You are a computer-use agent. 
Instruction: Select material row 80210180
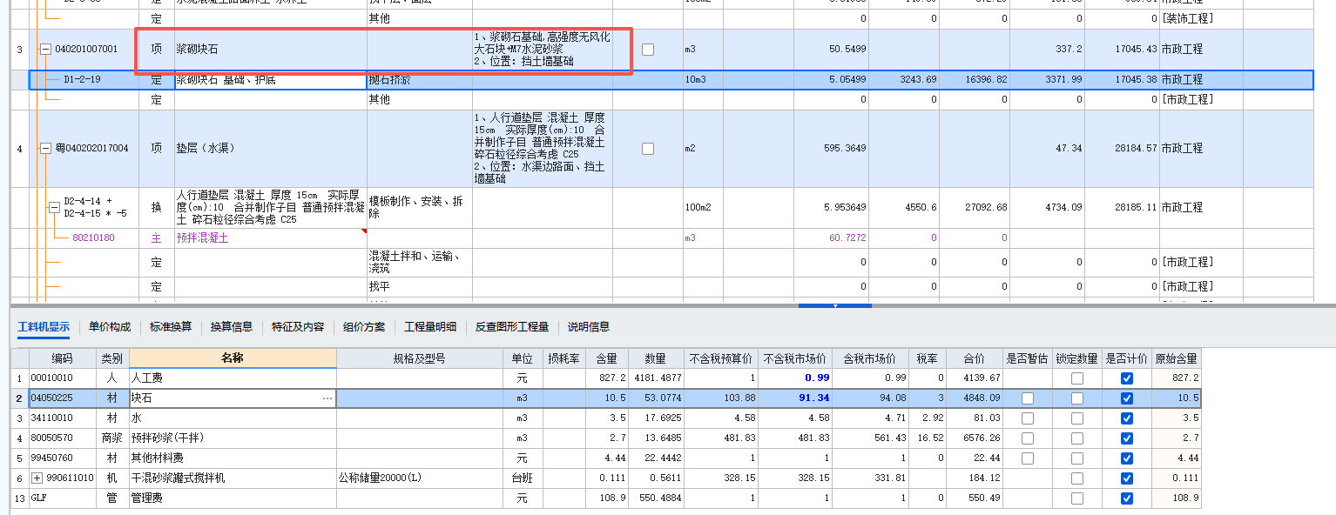click(x=671, y=237)
